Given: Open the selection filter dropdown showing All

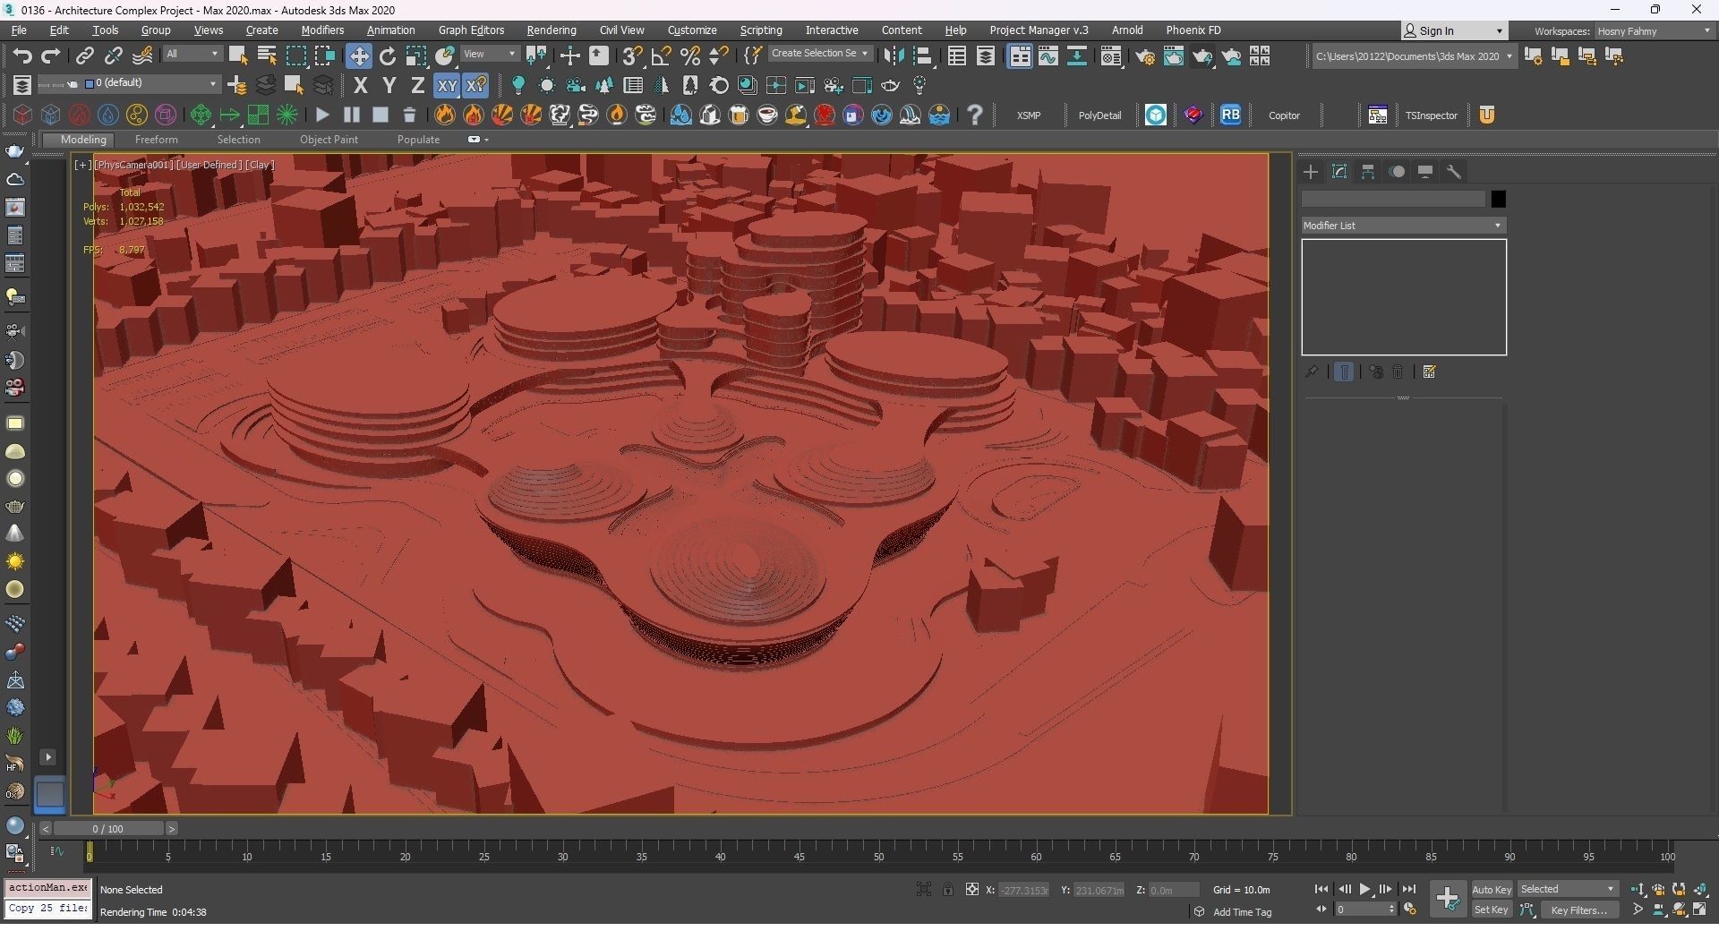Looking at the screenshot, I should point(192,54).
